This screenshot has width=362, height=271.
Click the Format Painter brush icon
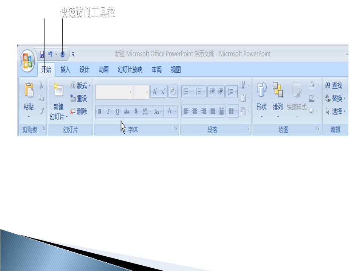coord(41,111)
